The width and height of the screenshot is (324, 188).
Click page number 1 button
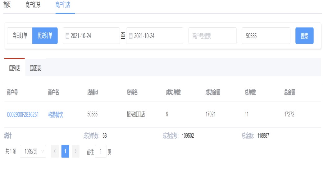[65, 151]
